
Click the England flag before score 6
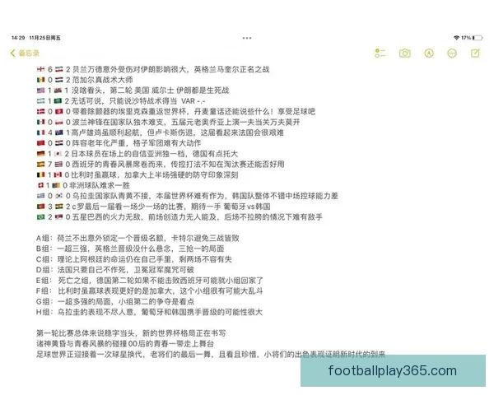click(x=40, y=69)
